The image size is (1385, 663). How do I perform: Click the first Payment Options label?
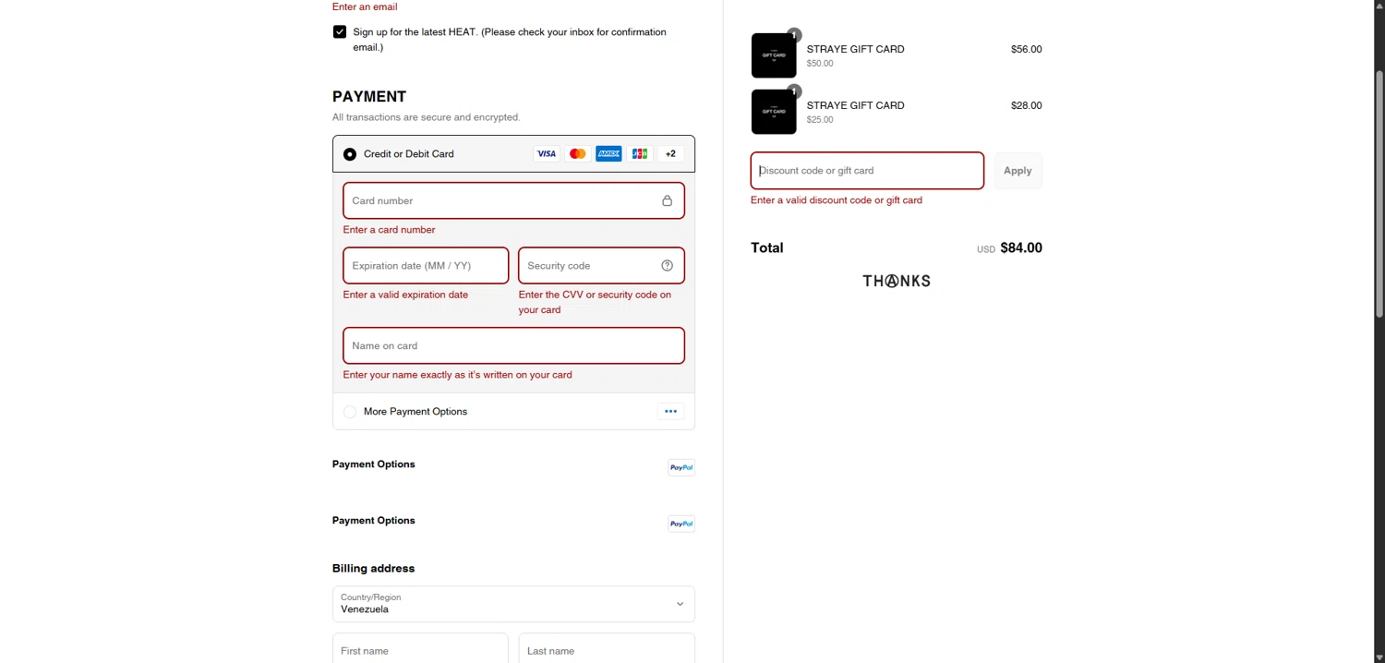373,464
